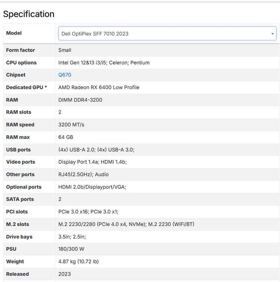Select 'HDMI 2.0b/Displayport/VGA;' value
The height and width of the screenshot is (282, 280).
coord(92,187)
